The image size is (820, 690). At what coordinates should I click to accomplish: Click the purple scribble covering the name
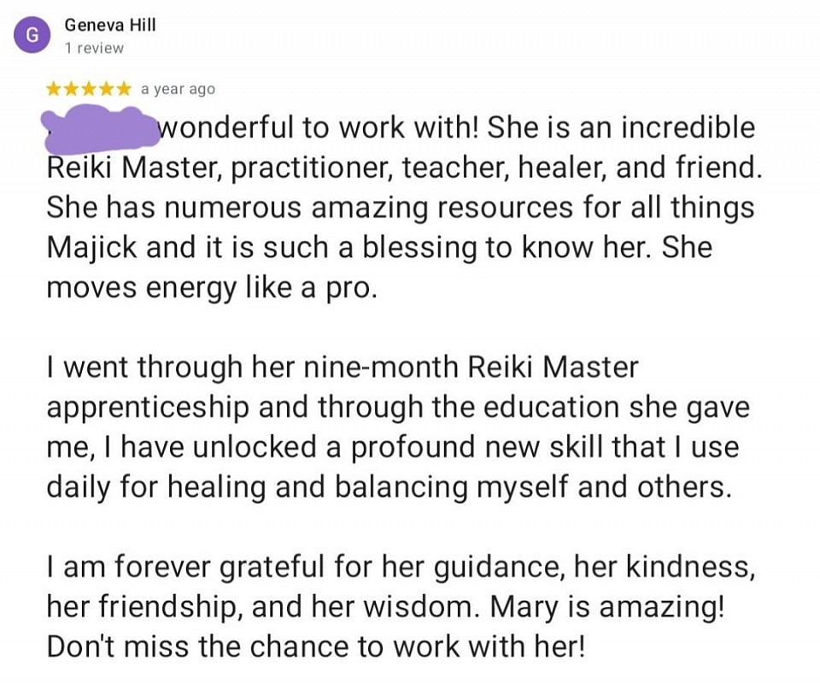point(101,128)
